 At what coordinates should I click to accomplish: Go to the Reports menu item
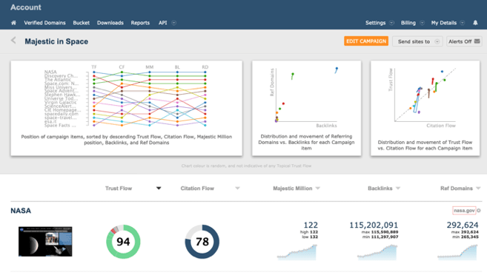pos(140,23)
